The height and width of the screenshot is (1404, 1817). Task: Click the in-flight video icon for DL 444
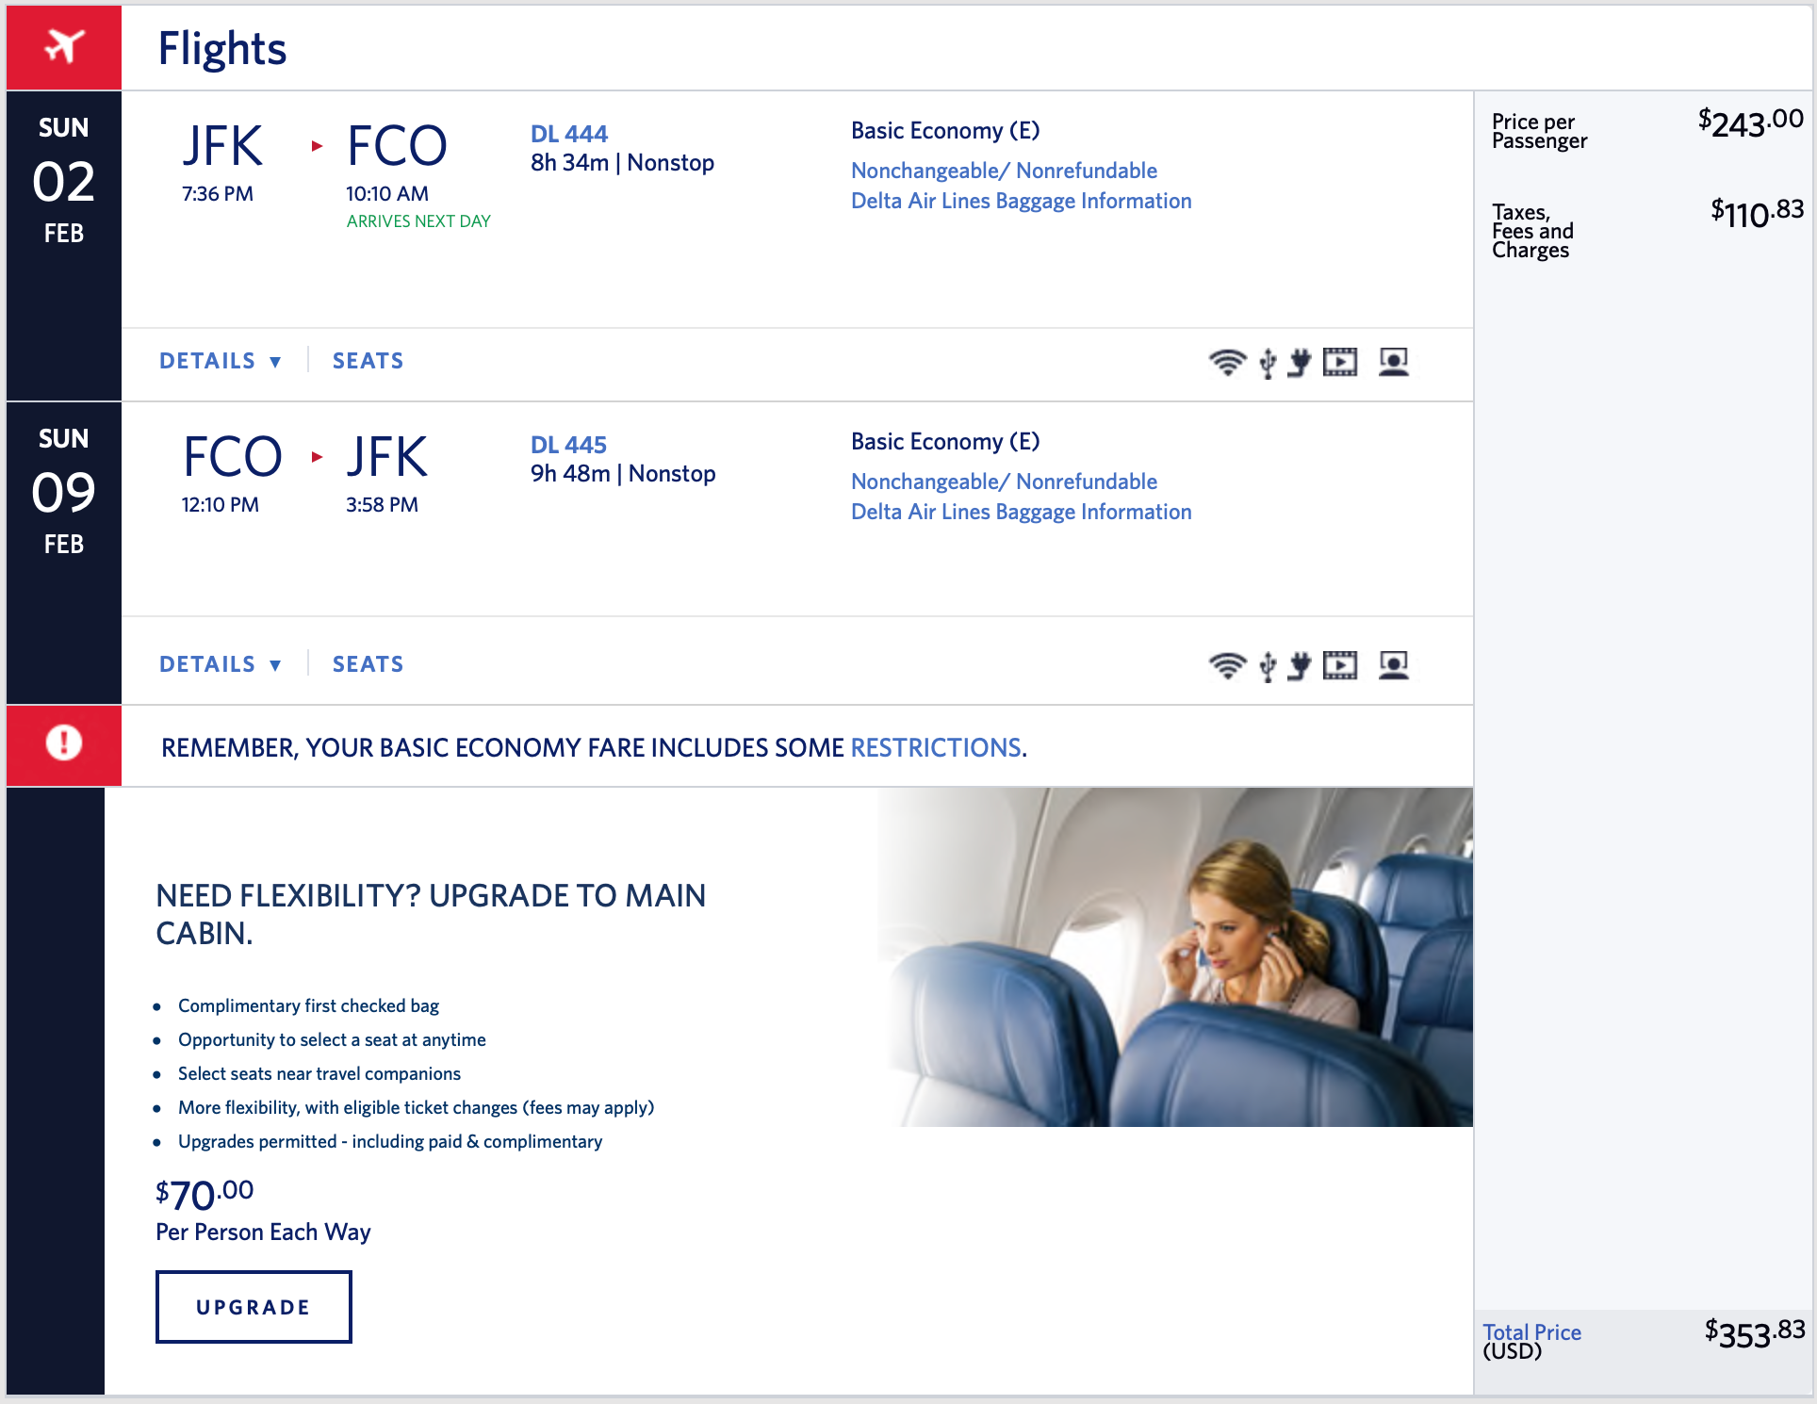pyautogui.click(x=1340, y=362)
